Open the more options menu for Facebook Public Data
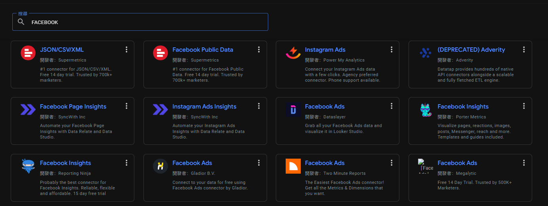 point(259,49)
